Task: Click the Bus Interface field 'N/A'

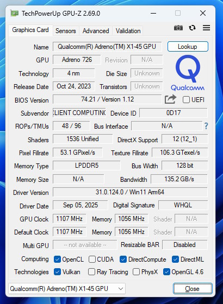Action: [167, 126]
